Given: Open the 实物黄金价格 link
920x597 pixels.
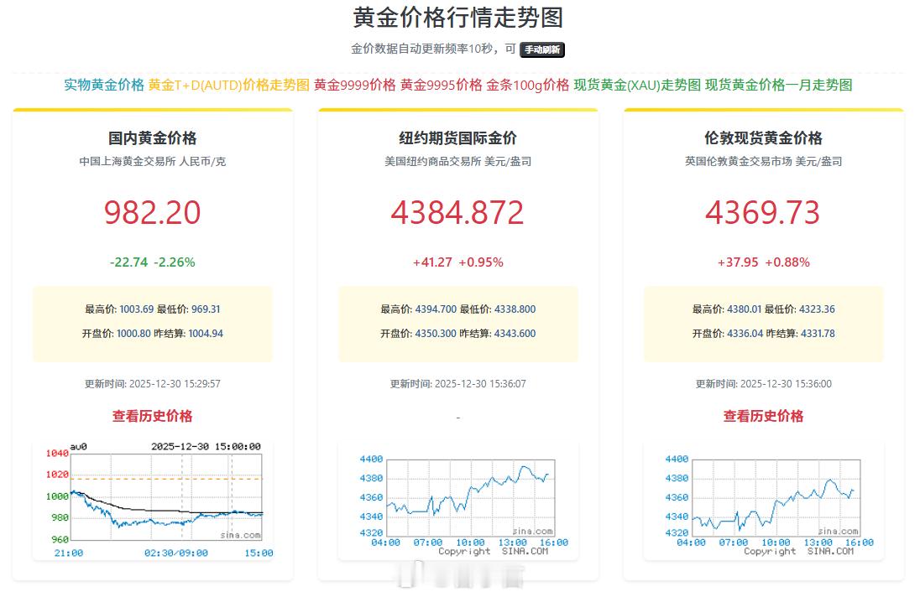Looking at the screenshot, I should coord(102,85).
